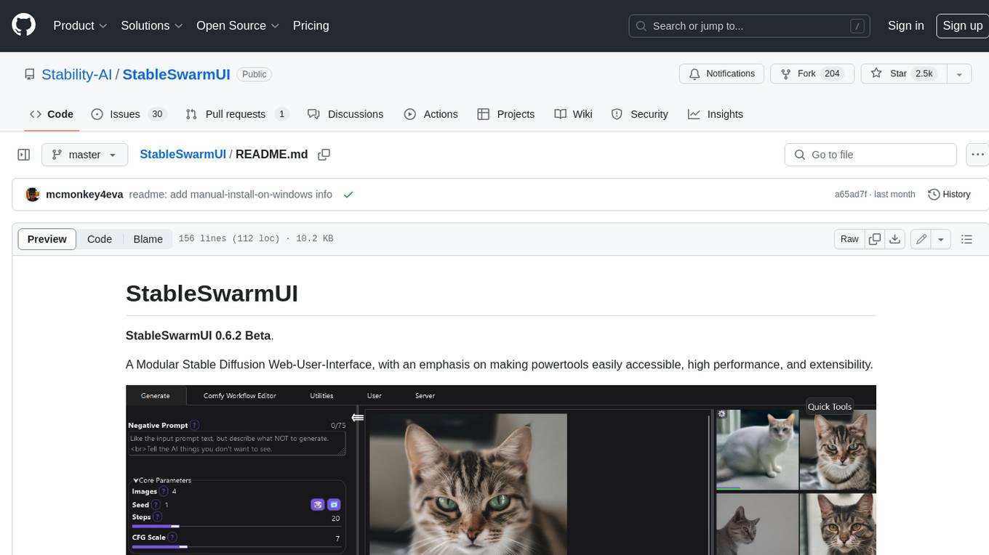
Task: Click the Images help question icon
Action: pyautogui.click(x=164, y=491)
